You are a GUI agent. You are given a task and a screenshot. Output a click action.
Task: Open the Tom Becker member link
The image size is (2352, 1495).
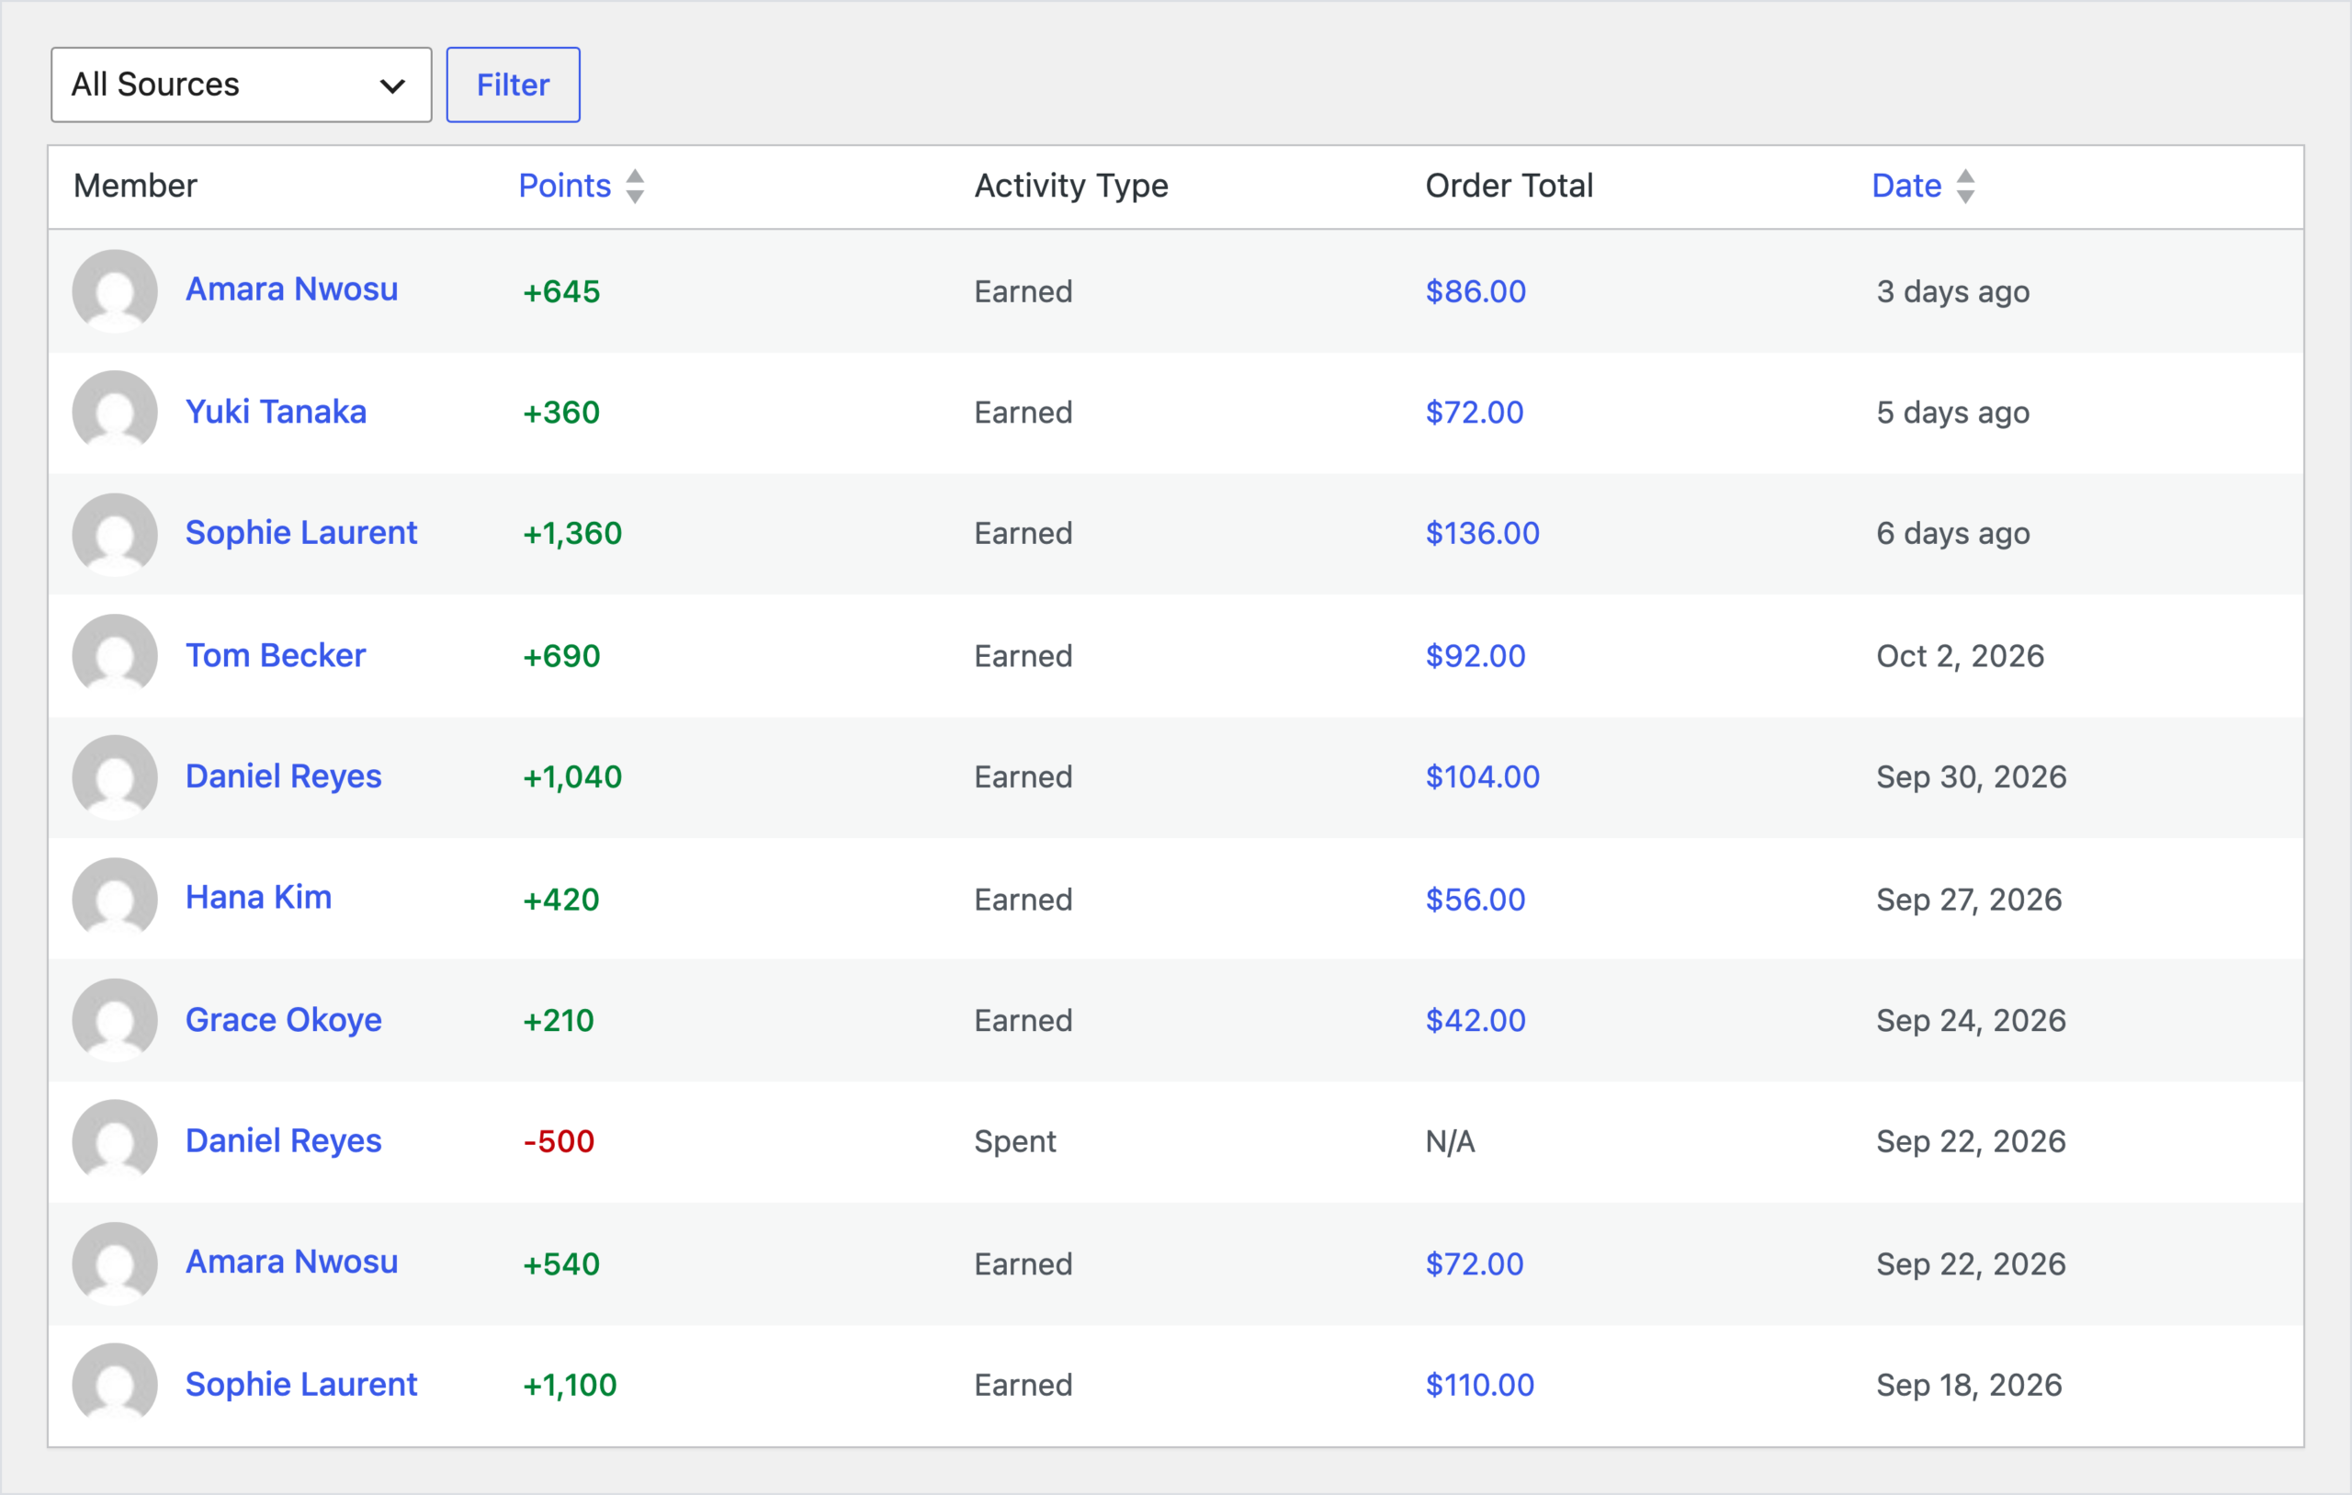click(x=276, y=654)
